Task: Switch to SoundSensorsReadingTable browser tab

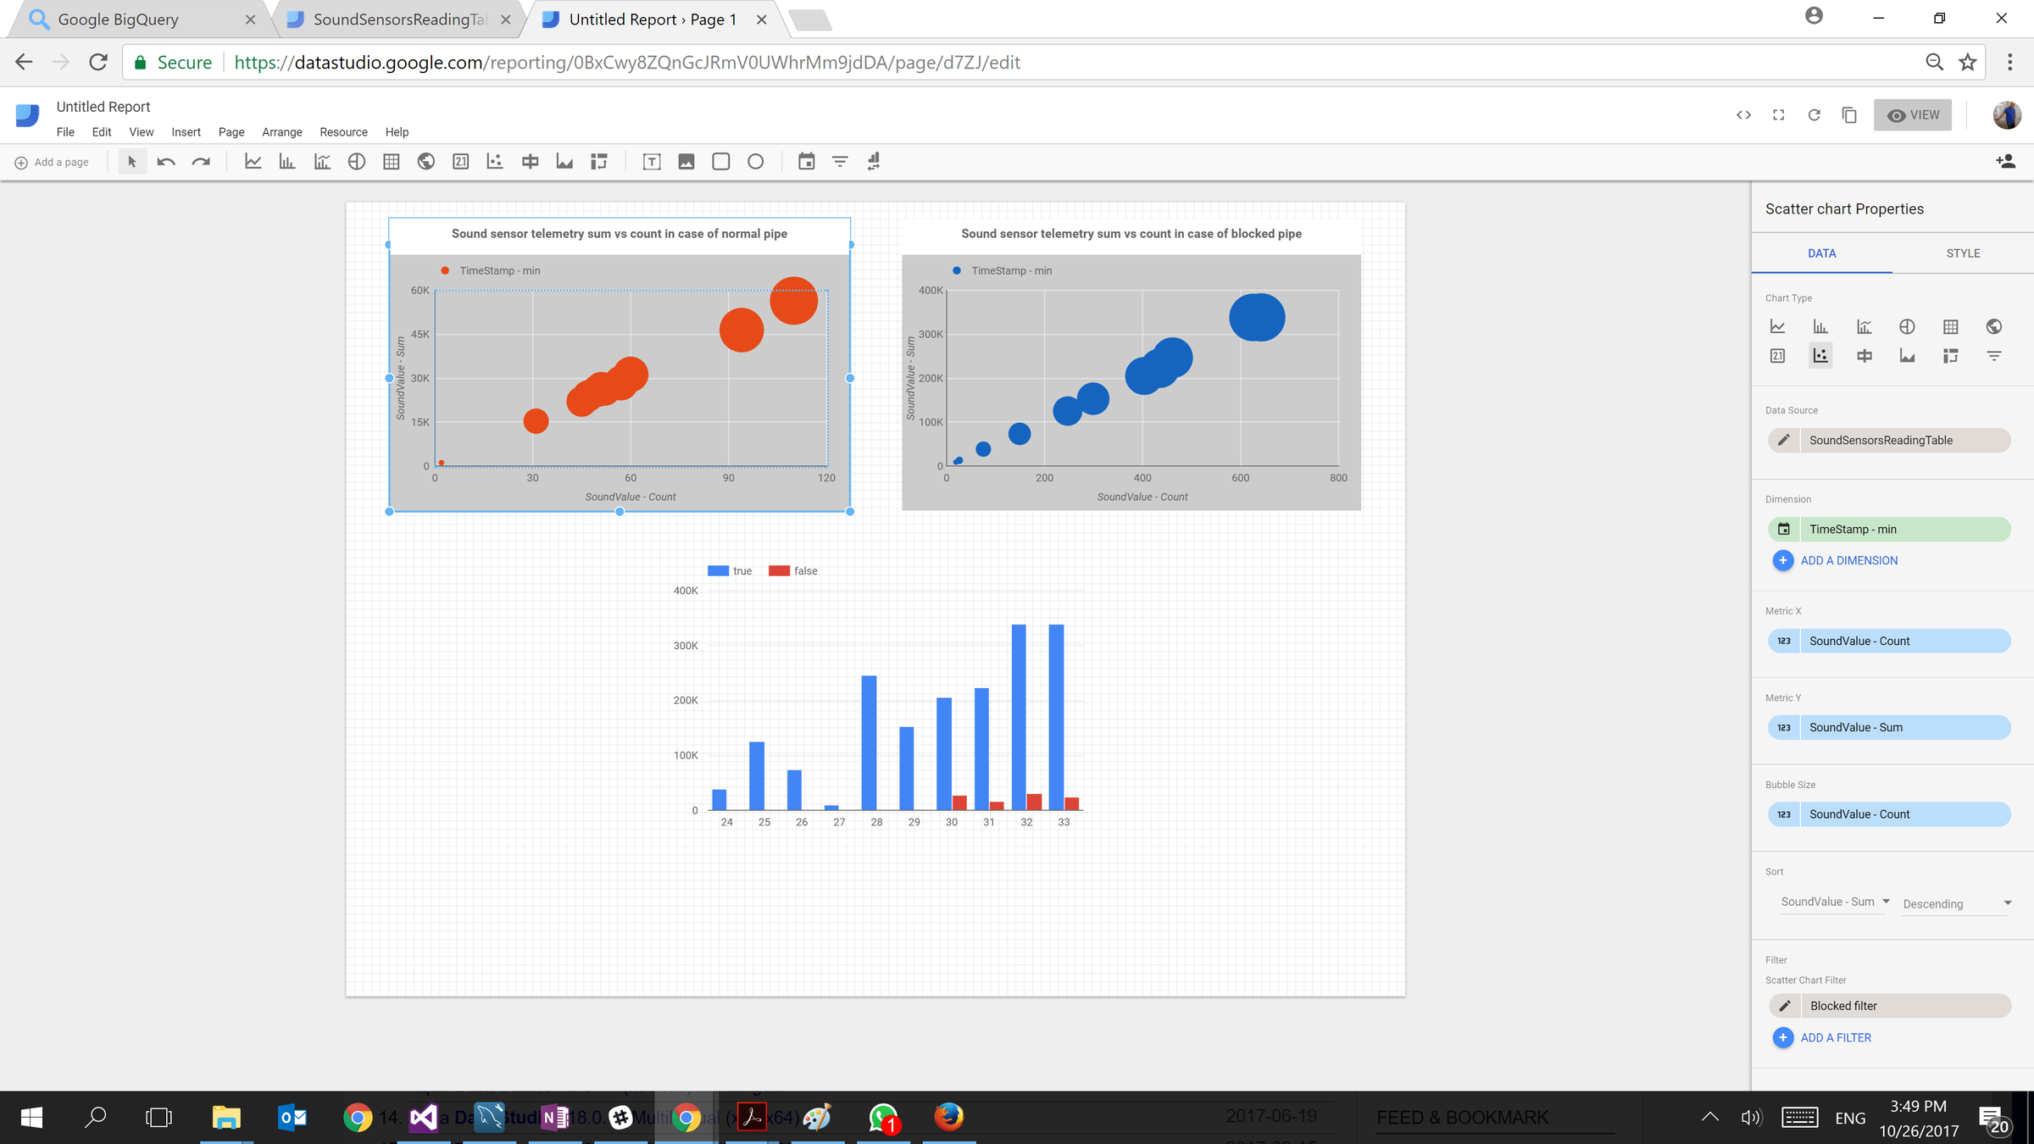Action: pyautogui.click(x=400, y=19)
